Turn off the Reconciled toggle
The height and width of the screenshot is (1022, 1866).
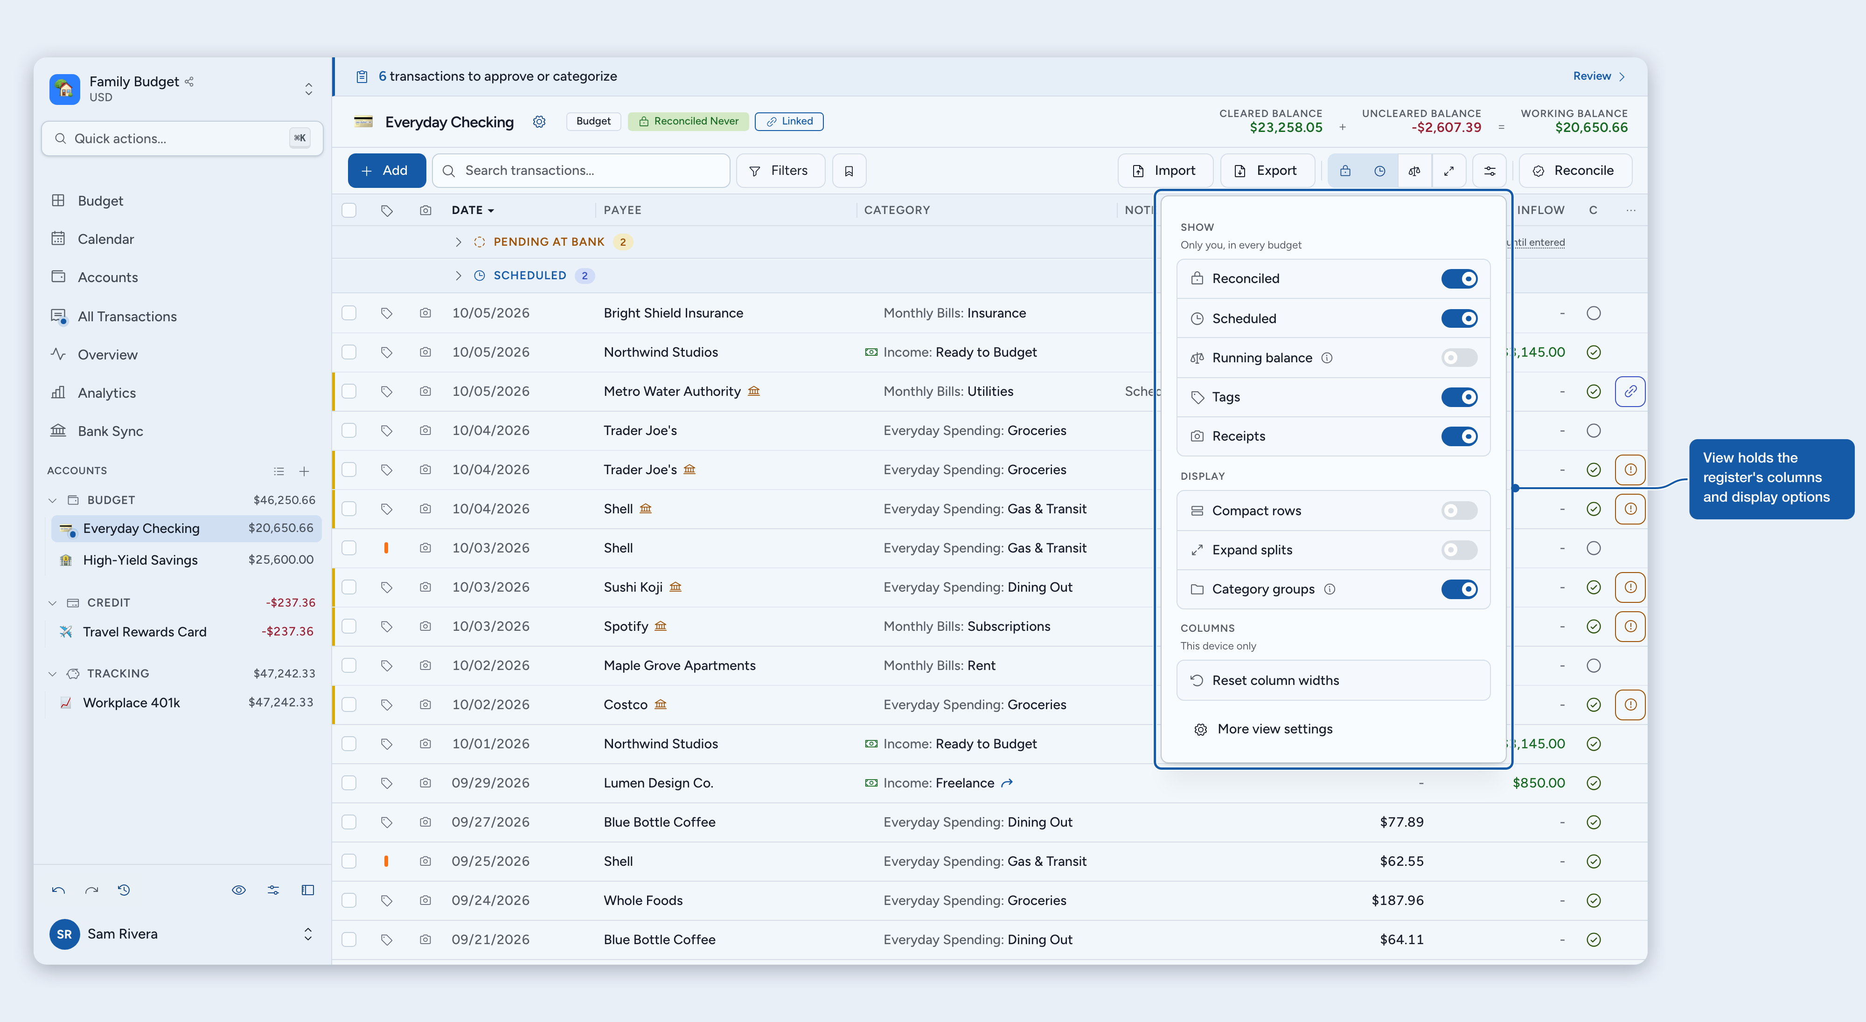[x=1459, y=279]
